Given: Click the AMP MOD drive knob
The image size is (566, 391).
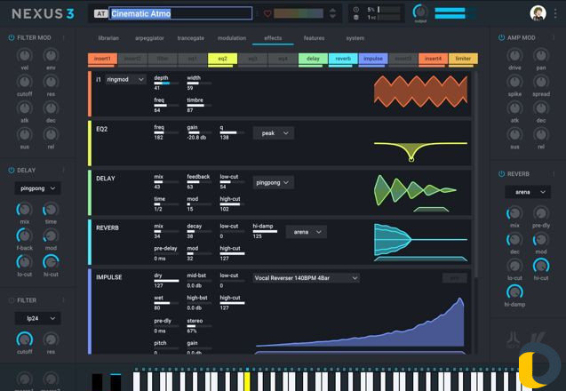Looking at the screenshot, I should click(514, 55).
